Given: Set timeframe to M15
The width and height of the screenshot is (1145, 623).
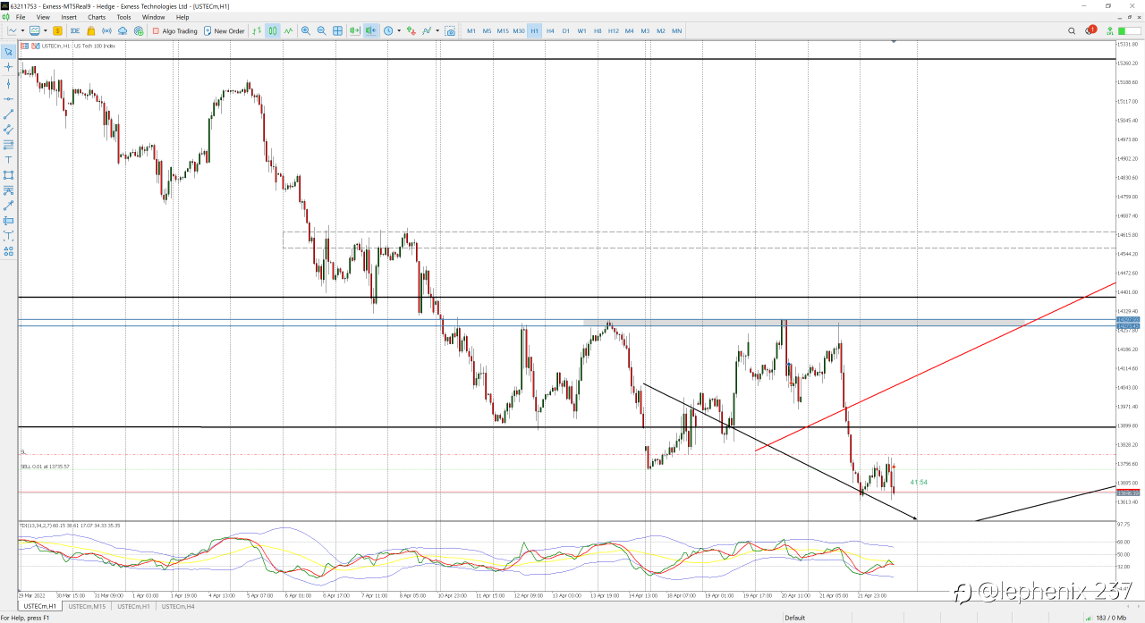Looking at the screenshot, I should point(503,30).
